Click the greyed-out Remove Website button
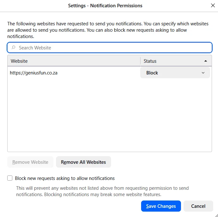Image resolution: width=218 pixels, height=217 pixels. click(30, 162)
